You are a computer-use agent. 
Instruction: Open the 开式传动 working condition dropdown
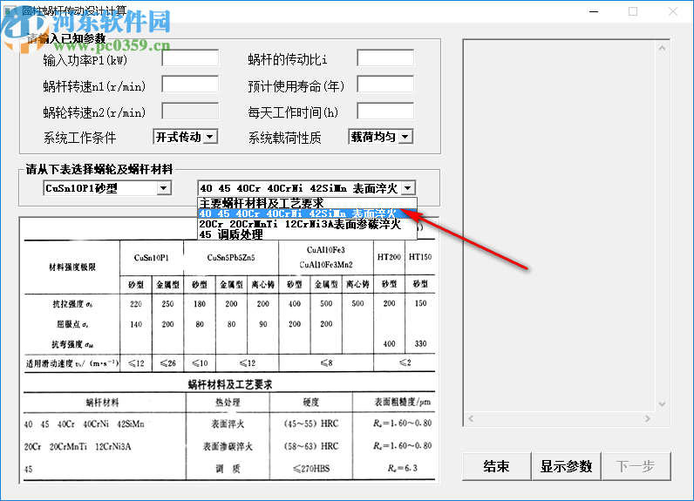[x=211, y=137]
